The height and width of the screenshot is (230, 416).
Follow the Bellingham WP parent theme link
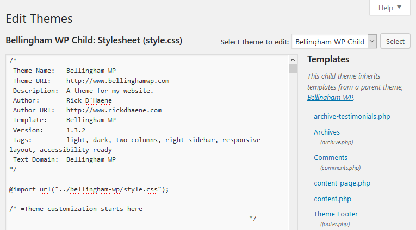pyautogui.click(x=330, y=98)
